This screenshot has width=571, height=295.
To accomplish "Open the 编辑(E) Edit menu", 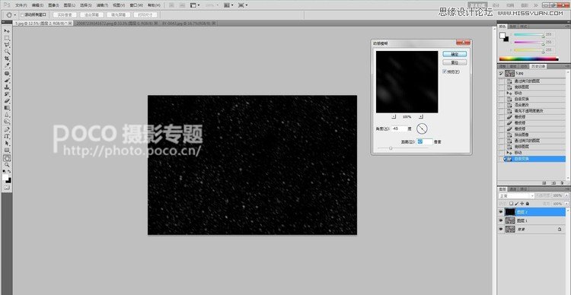I will coord(37,5).
